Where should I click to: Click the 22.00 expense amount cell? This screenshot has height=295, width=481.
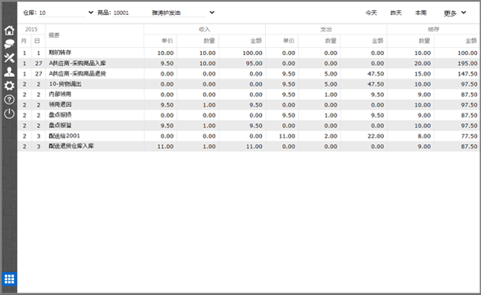tap(376, 136)
